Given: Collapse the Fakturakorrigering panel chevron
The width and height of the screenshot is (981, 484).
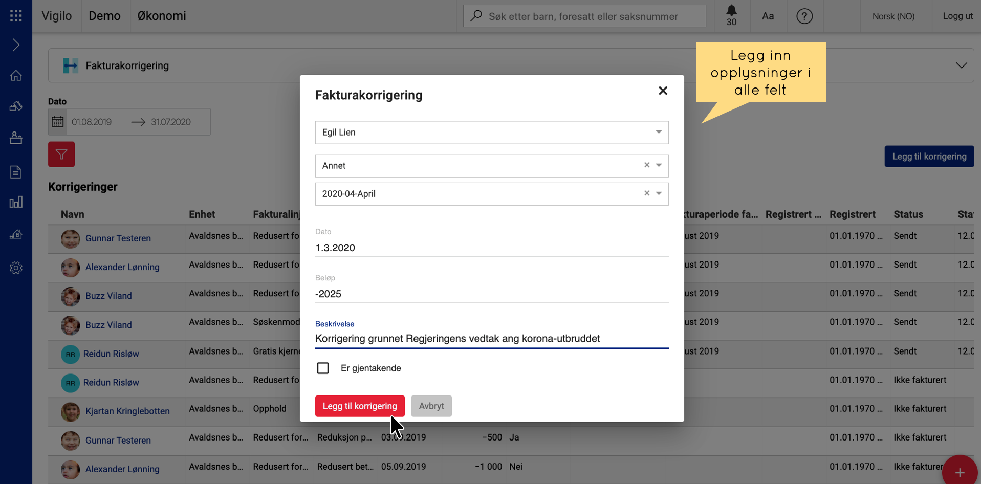Looking at the screenshot, I should [961, 65].
